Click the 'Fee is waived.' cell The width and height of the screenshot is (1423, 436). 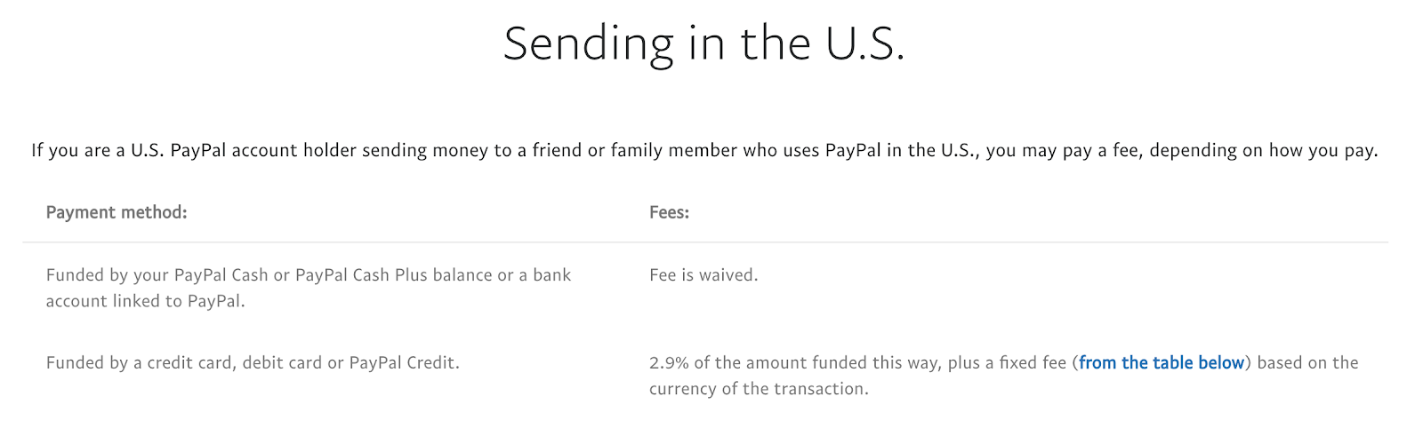coord(703,274)
